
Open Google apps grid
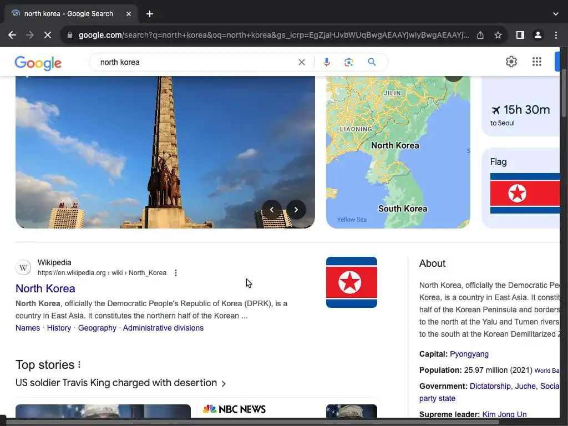point(537,62)
